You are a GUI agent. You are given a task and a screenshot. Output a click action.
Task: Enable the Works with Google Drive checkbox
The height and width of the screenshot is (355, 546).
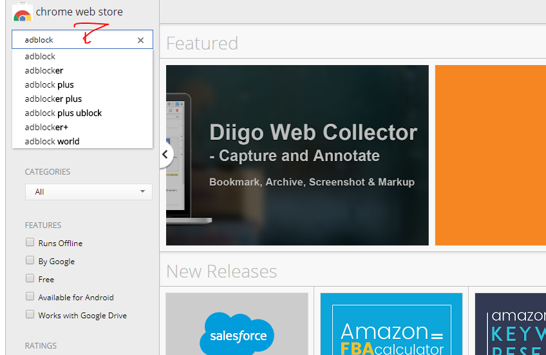click(x=30, y=314)
